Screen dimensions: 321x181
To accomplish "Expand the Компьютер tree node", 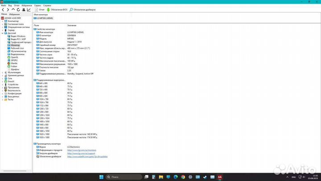I will pyautogui.click(x=3, y=21).
